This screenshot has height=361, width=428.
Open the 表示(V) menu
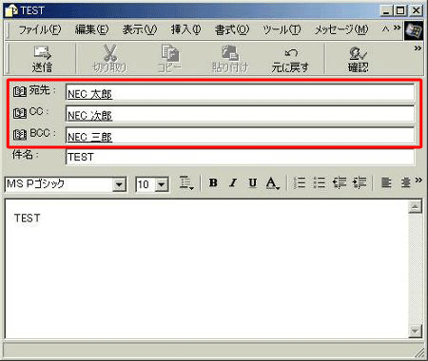(140, 30)
